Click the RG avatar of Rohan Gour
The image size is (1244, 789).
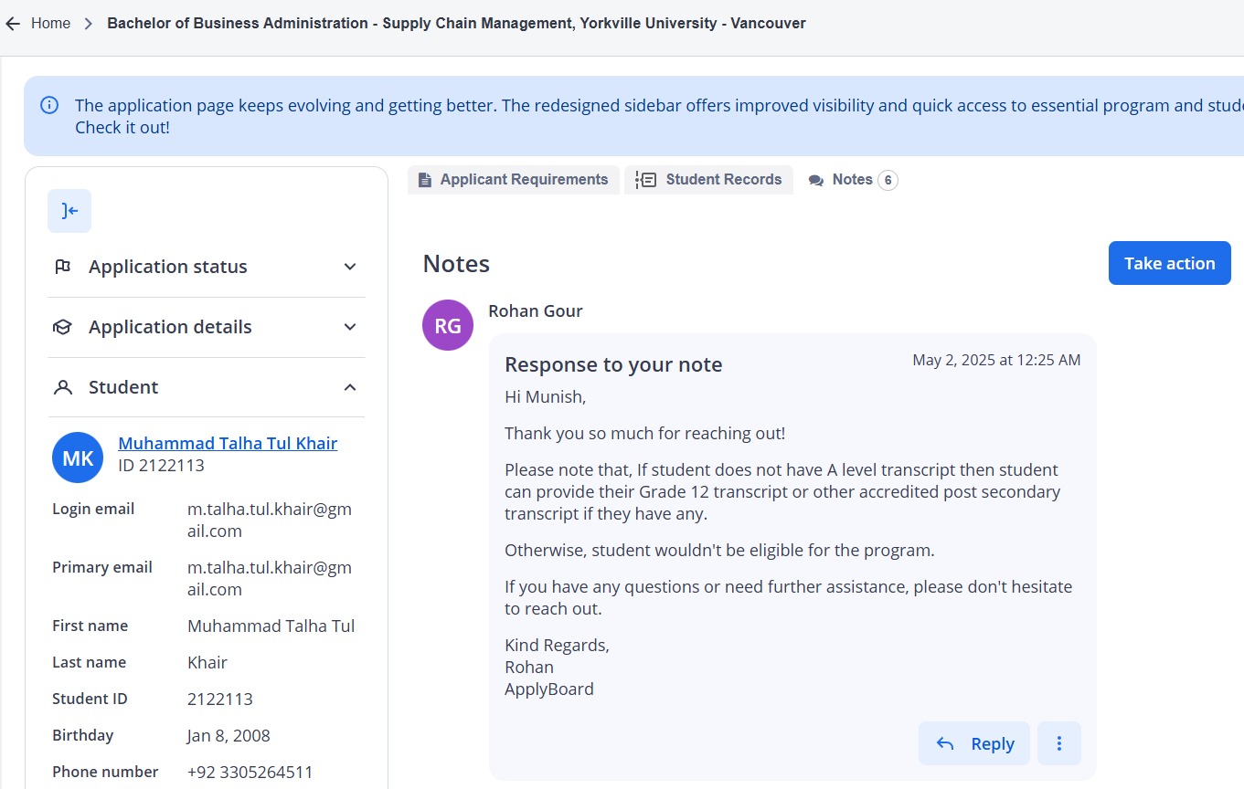pyautogui.click(x=448, y=325)
